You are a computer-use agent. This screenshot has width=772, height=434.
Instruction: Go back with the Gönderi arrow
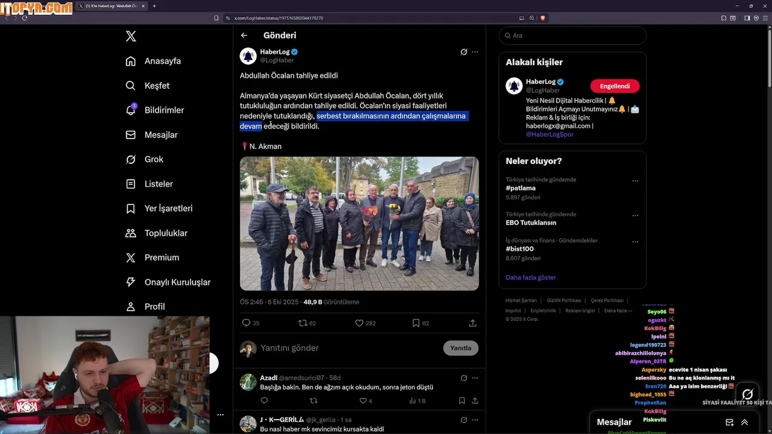coord(244,36)
